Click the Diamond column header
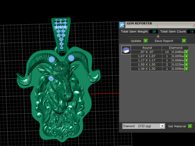Viewport: 195px width, 146px height. 175,48
